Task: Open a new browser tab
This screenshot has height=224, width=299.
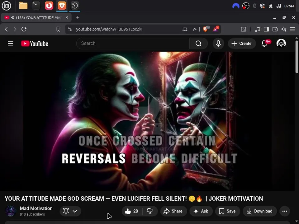Action: coord(78,17)
